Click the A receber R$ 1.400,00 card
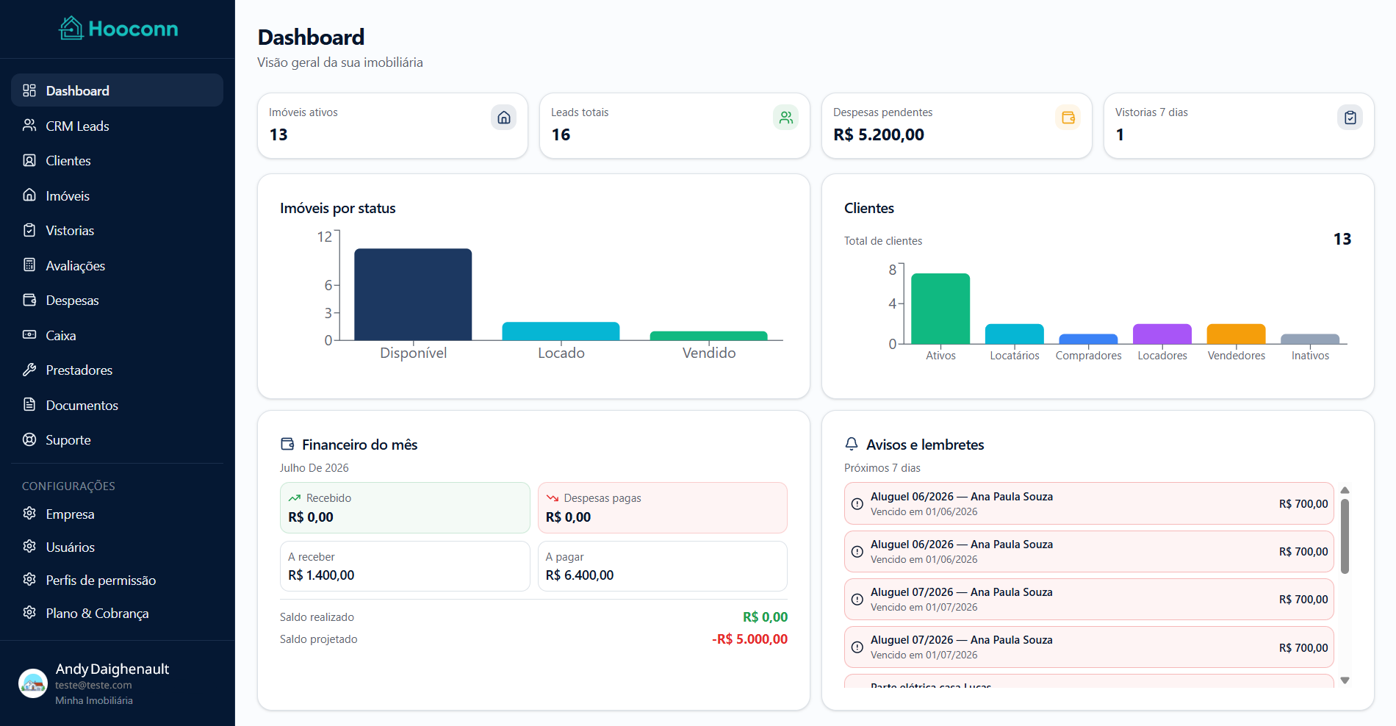 click(405, 566)
